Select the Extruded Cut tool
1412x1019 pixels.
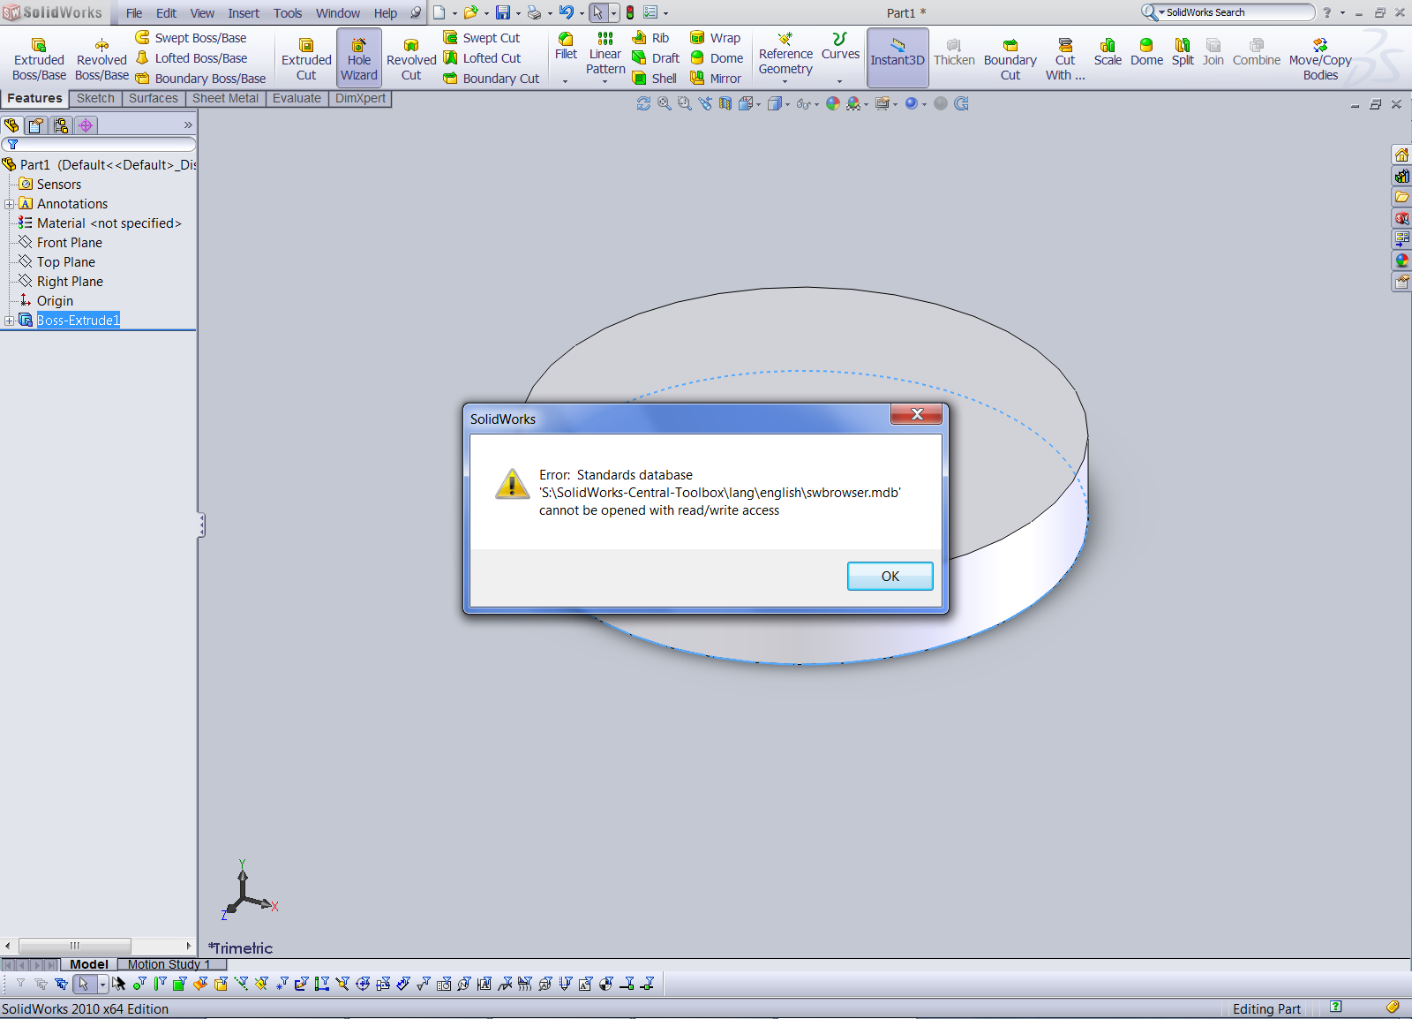(306, 59)
